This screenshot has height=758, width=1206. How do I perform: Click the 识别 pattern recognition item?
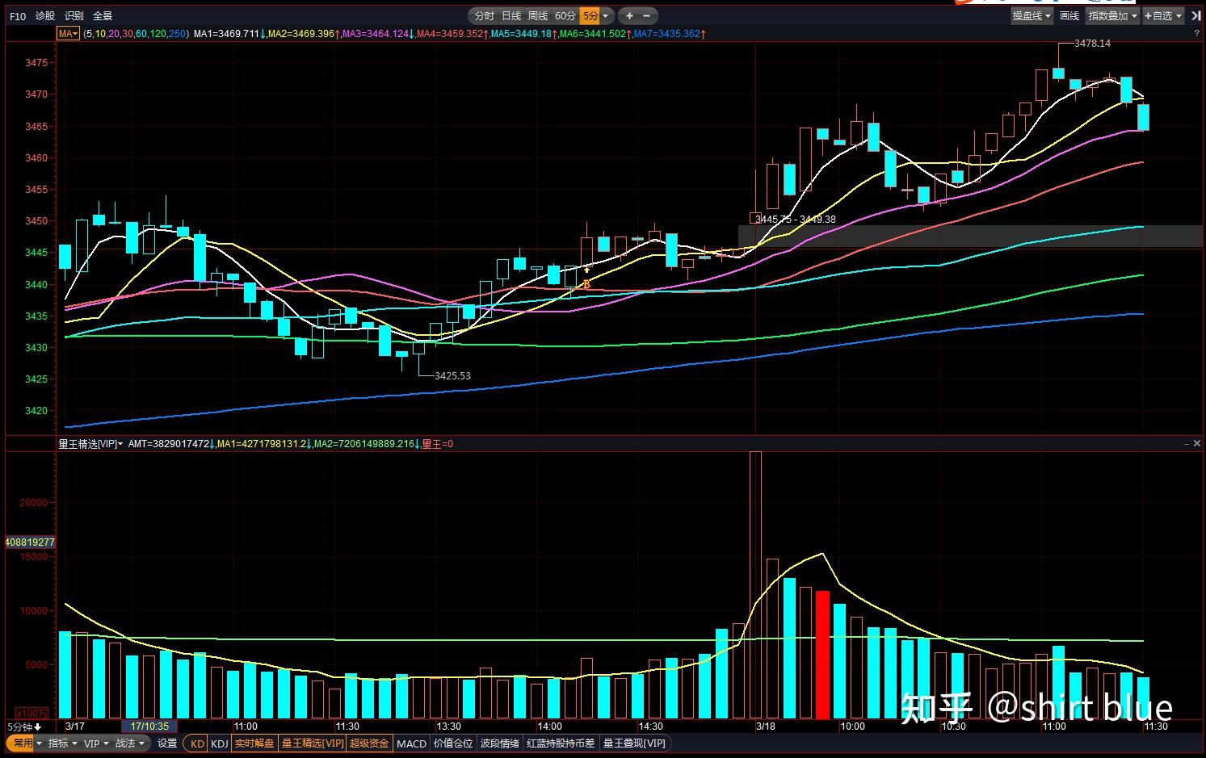click(x=74, y=16)
